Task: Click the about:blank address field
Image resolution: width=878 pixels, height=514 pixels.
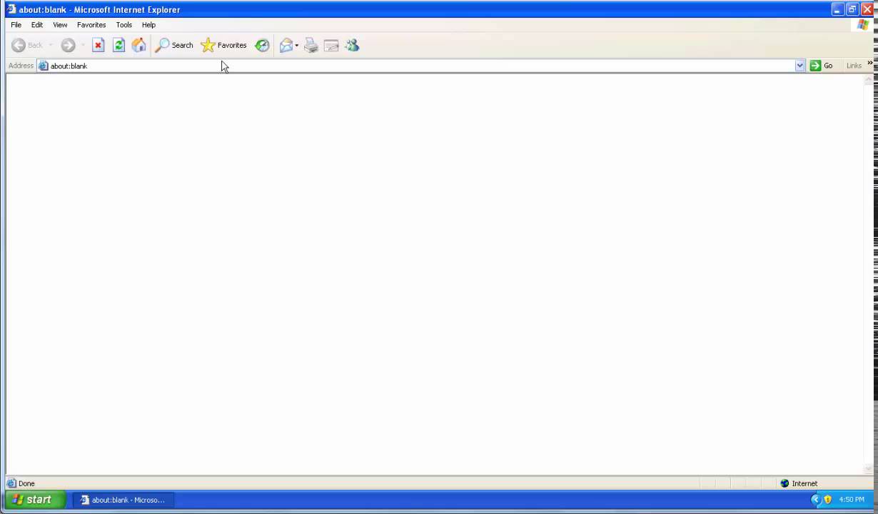Action: point(421,66)
